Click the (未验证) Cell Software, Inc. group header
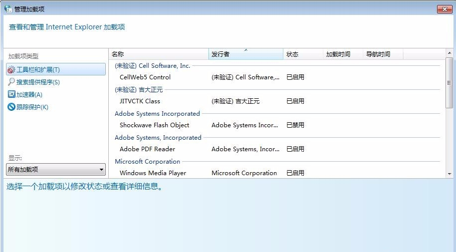This screenshot has width=456, height=252. tap(152, 66)
